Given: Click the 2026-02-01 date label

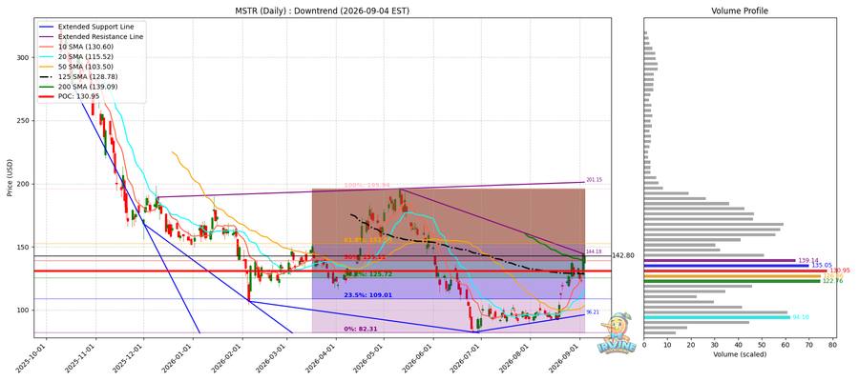Looking at the screenshot, I should point(229,355).
